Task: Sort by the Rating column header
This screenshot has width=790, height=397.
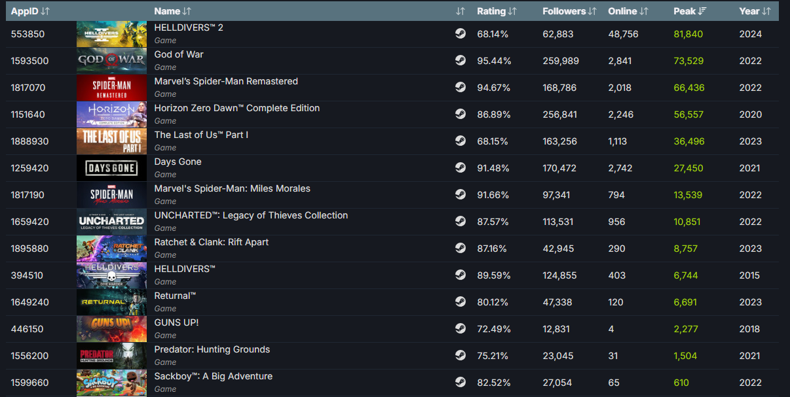Action: click(497, 11)
